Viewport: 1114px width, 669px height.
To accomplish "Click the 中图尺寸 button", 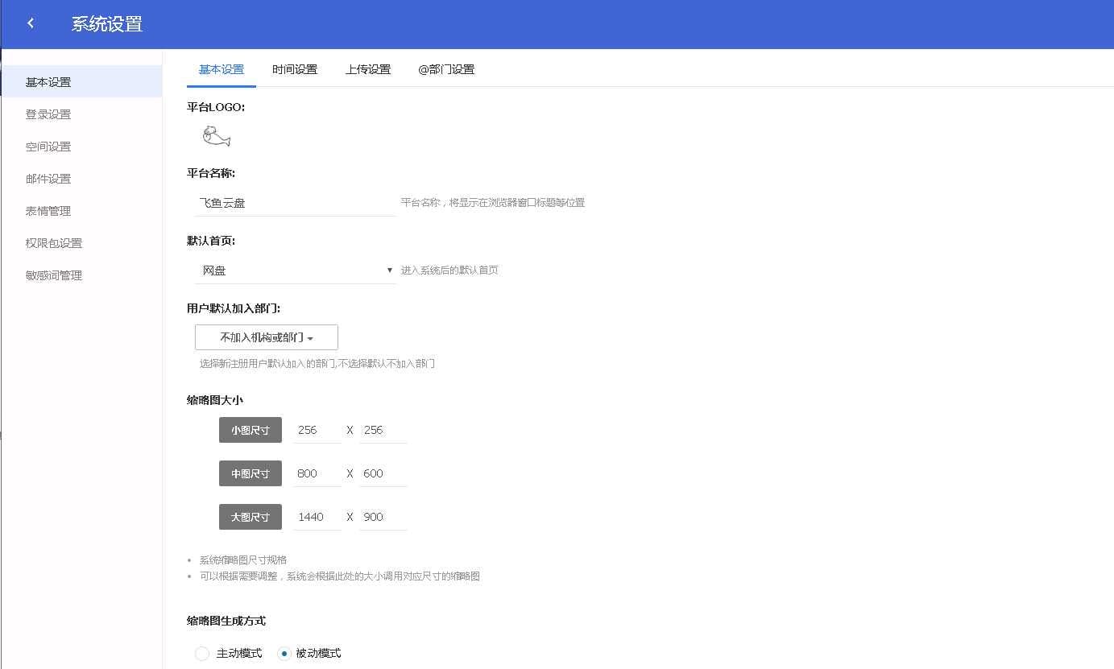I will [x=250, y=473].
